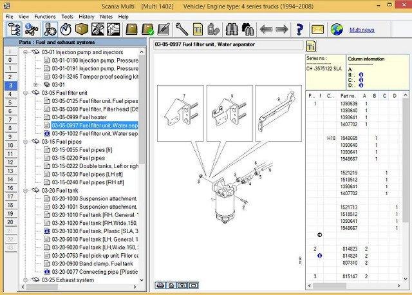The image size is (412, 295).
Task: Open the wrench service tool icon
Action: pos(182,29)
